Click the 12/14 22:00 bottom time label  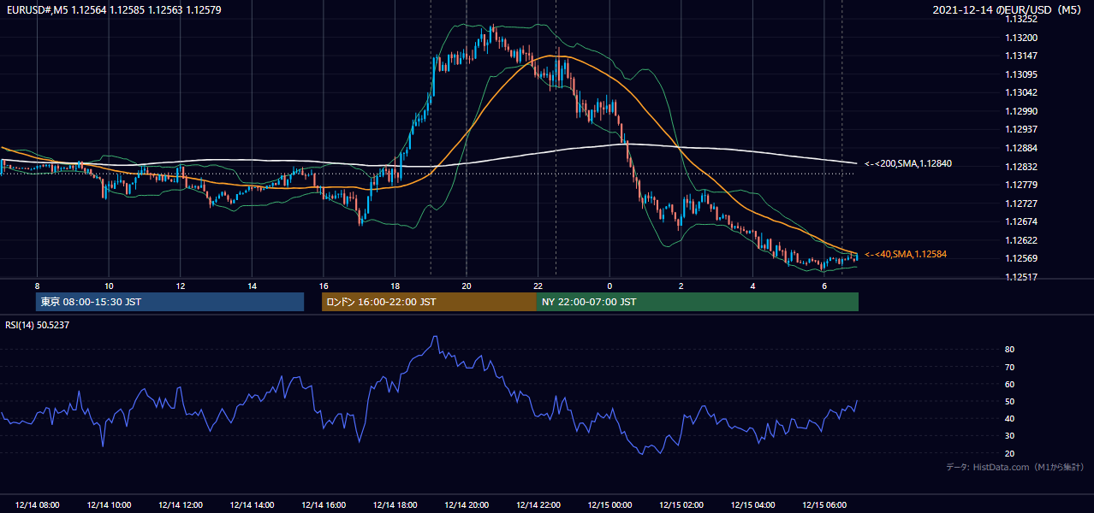point(538,505)
